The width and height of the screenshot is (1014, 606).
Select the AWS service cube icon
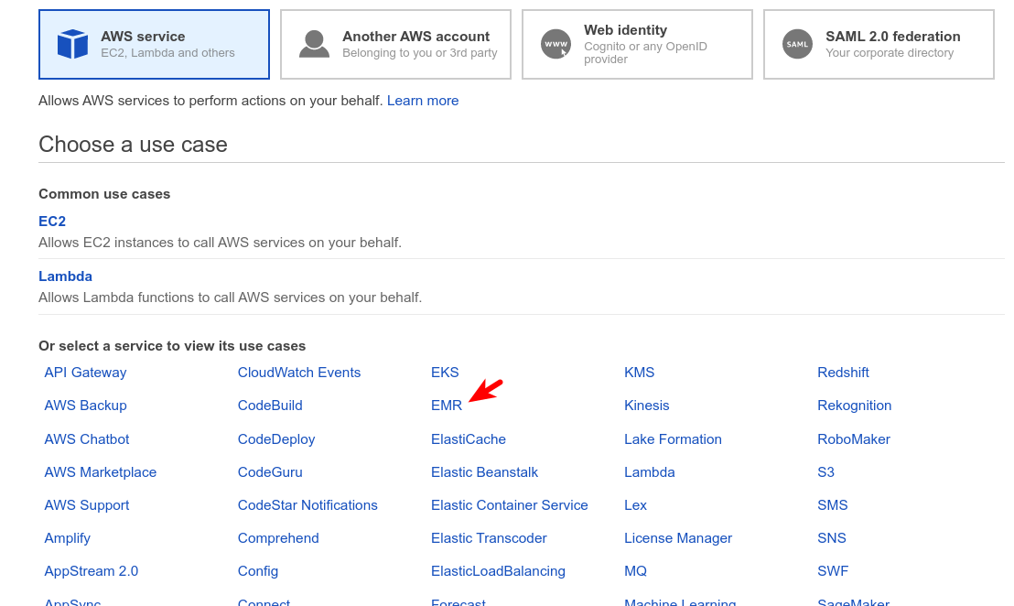[x=72, y=44]
